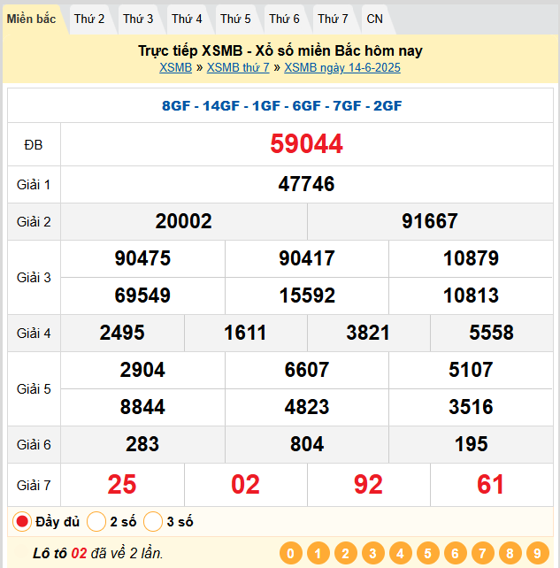The height and width of the screenshot is (568, 560).
Task: Click the Giải 7 number 02
Action: pos(245,484)
